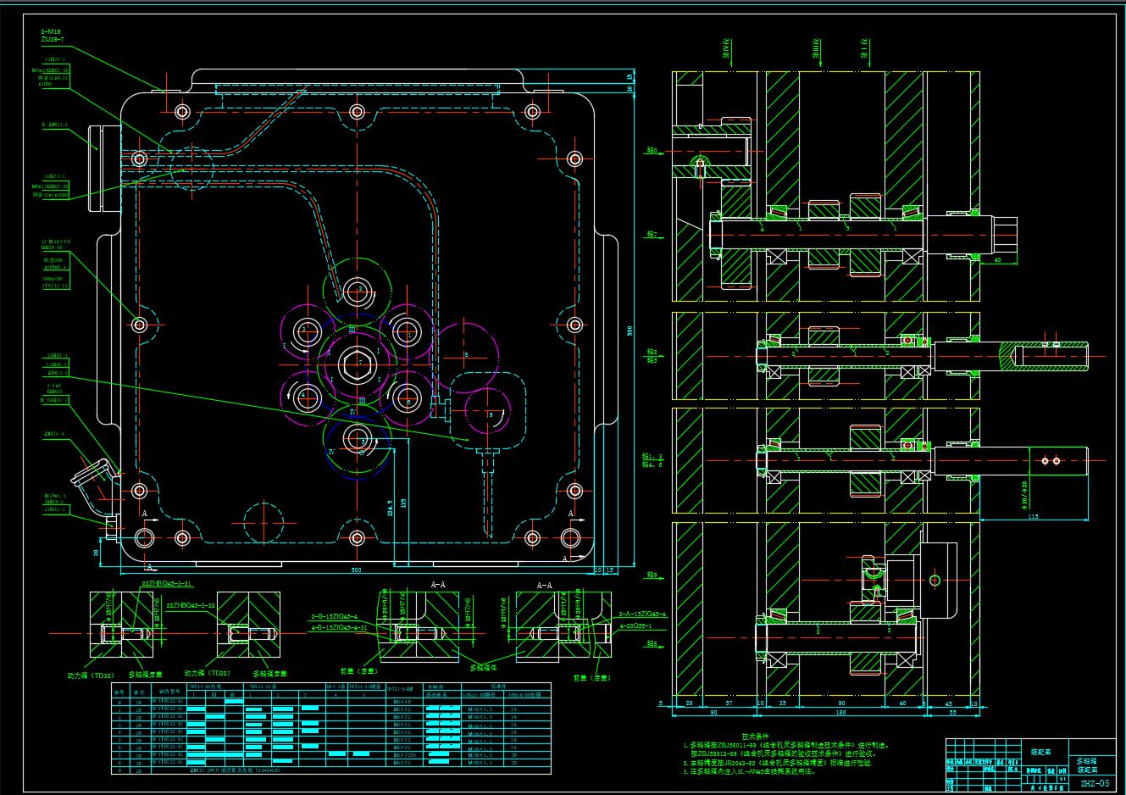1126x795 pixels.
Task: Click the 2-B-15ZIQ45-4 callout label
Action: coord(334,616)
